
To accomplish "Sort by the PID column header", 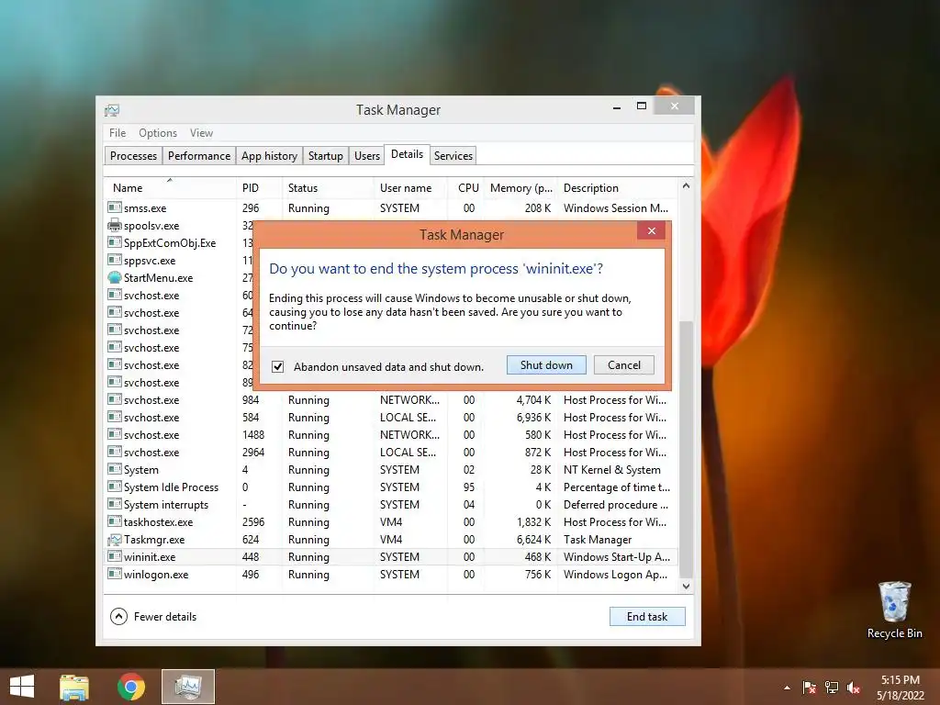I will 259,187.
